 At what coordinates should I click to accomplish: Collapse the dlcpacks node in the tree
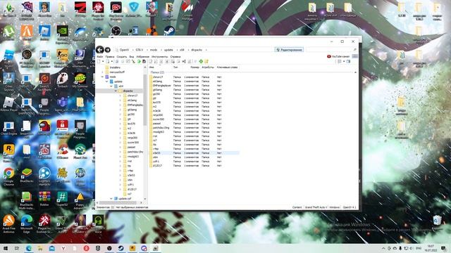[116, 91]
